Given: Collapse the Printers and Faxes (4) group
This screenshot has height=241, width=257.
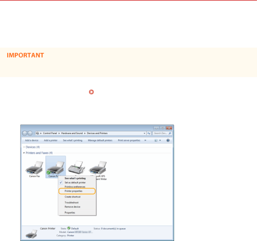Looking at the screenshot, I should (24, 153).
